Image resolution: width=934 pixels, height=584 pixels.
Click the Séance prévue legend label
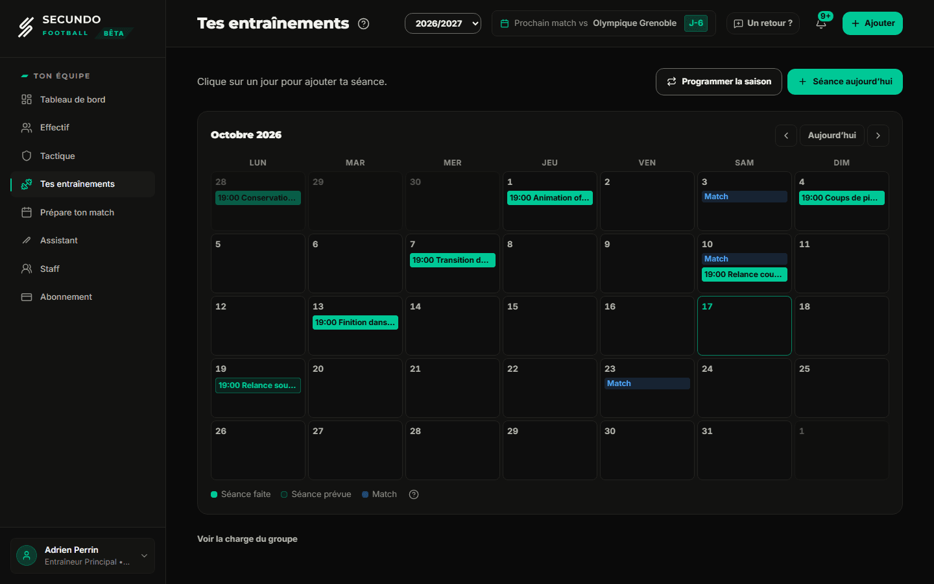point(321,494)
